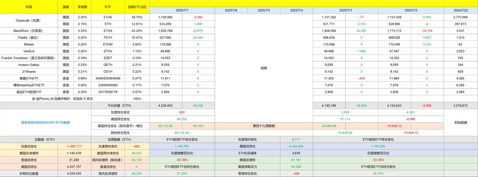Open the blue 更新至纽约时间2025年7月7日数据 text
478x177 pixels.
click(45, 122)
